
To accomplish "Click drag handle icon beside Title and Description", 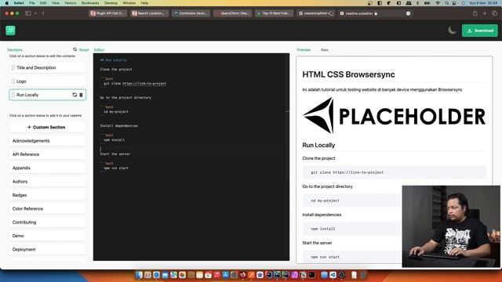I will (x=13, y=68).
